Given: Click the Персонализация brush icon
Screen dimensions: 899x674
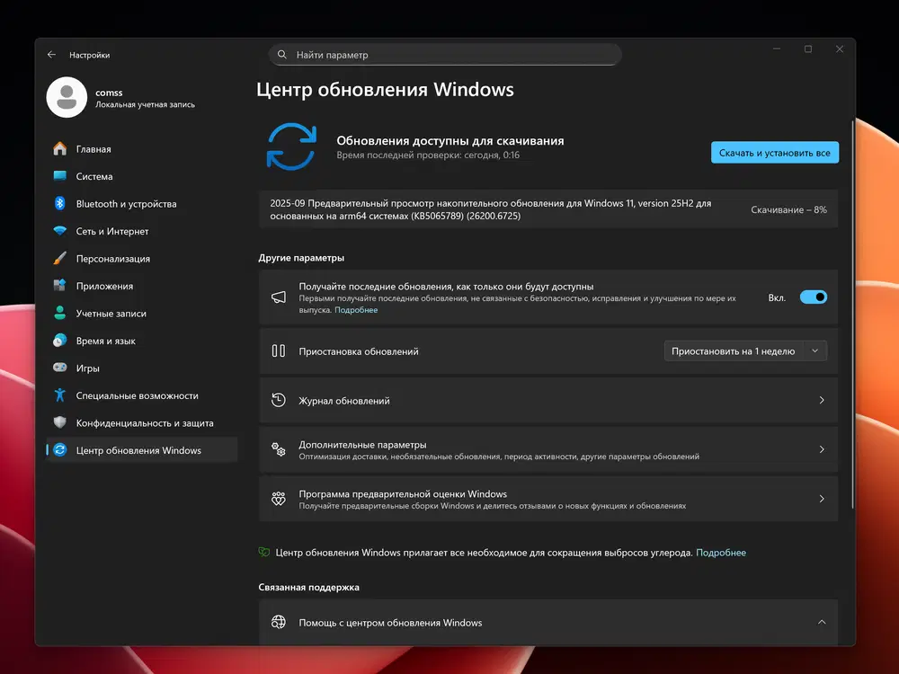Looking at the screenshot, I should [59, 258].
